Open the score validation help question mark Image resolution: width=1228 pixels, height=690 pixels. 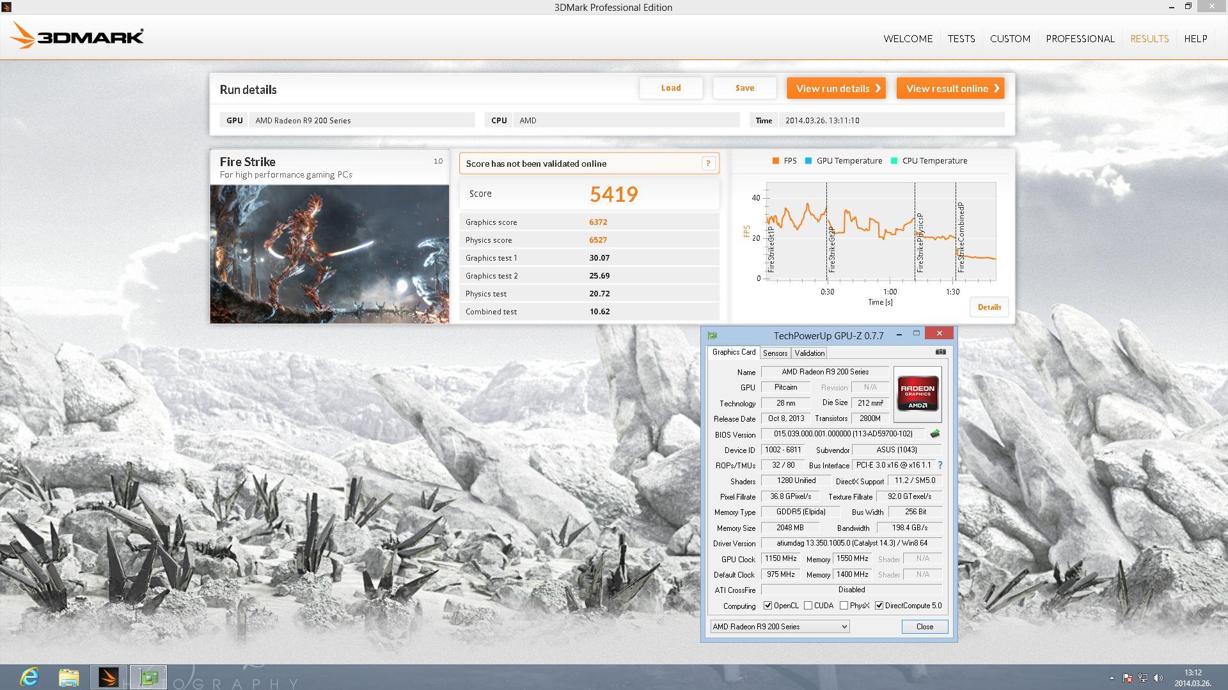pos(708,164)
